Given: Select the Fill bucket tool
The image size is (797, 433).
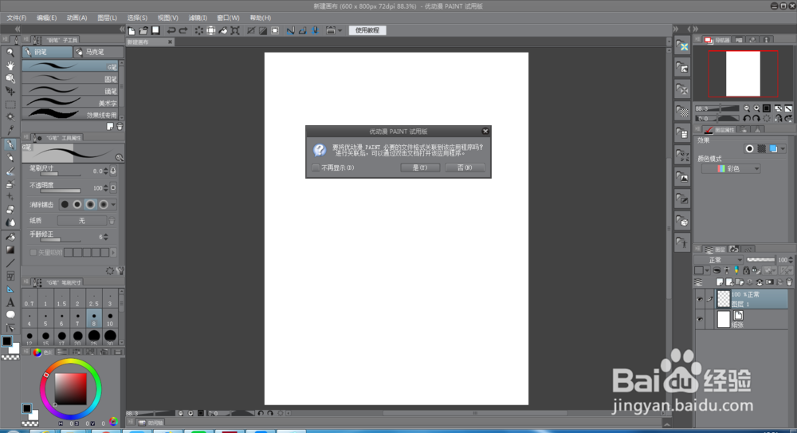Looking at the screenshot, I should click(x=10, y=237).
